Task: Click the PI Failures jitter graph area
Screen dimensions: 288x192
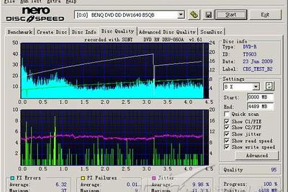Action: click(x=115, y=137)
